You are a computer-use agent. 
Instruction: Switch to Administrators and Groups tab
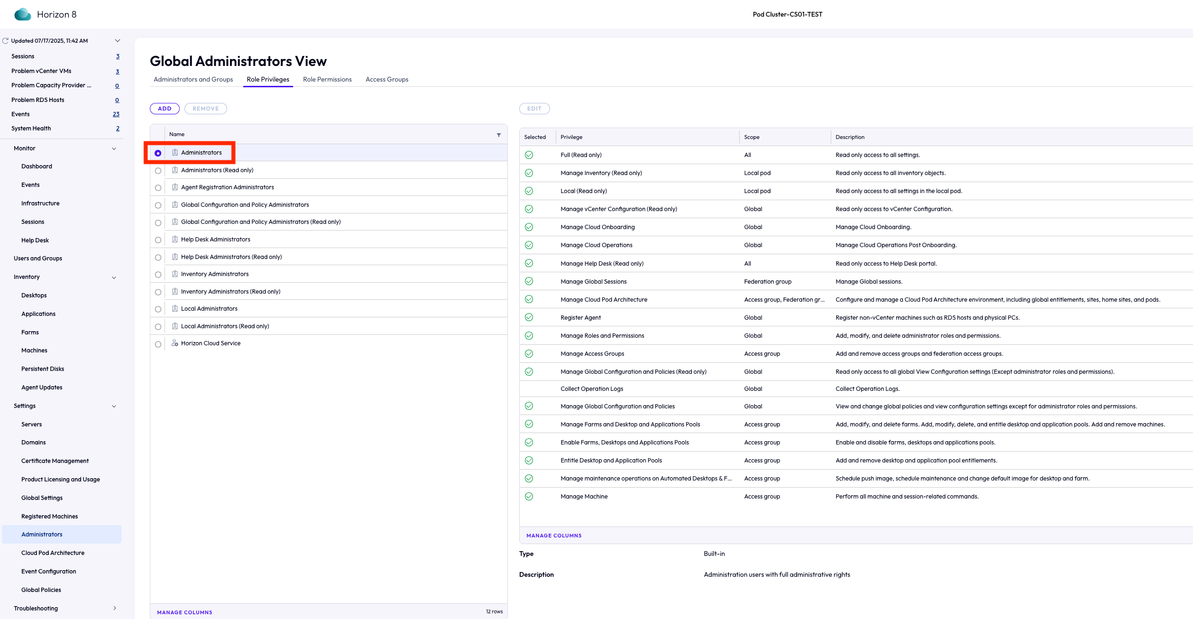click(x=193, y=80)
